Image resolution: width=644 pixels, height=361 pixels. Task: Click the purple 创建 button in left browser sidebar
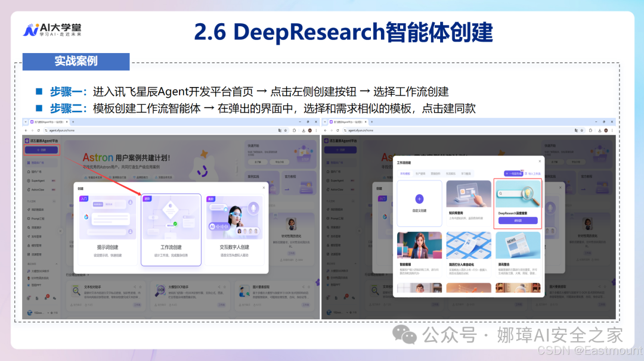[x=42, y=150]
